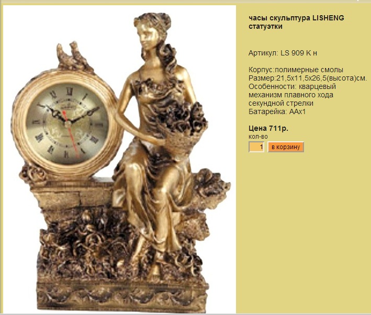Click the word статуэтки in the title
Image resolution: width=371 pixels, height=315 pixels.
click(x=265, y=26)
